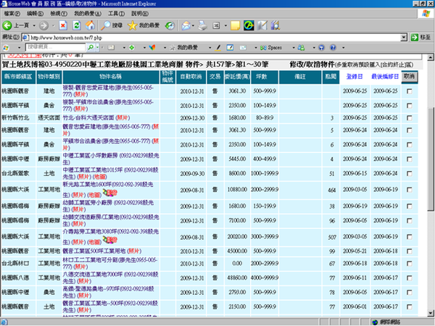
Task: Click the vertical scrollbar thumb
Action: tap(430, 159)
